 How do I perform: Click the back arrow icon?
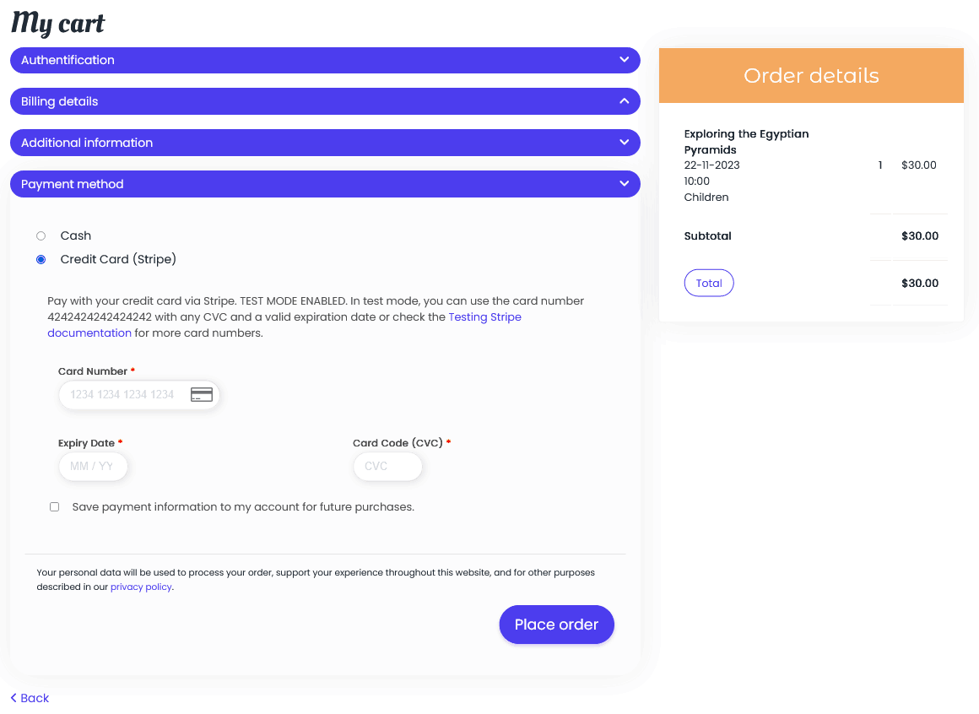coord(14,698)
